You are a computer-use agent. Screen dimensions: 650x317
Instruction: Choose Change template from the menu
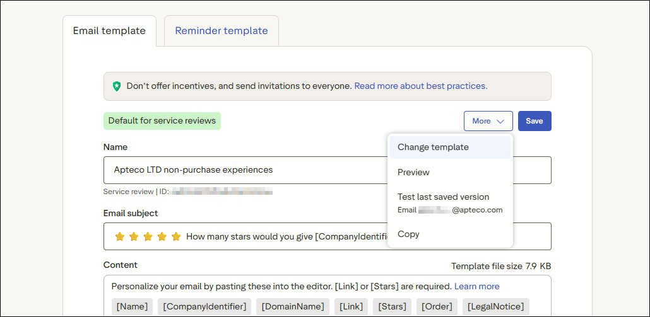450,147
